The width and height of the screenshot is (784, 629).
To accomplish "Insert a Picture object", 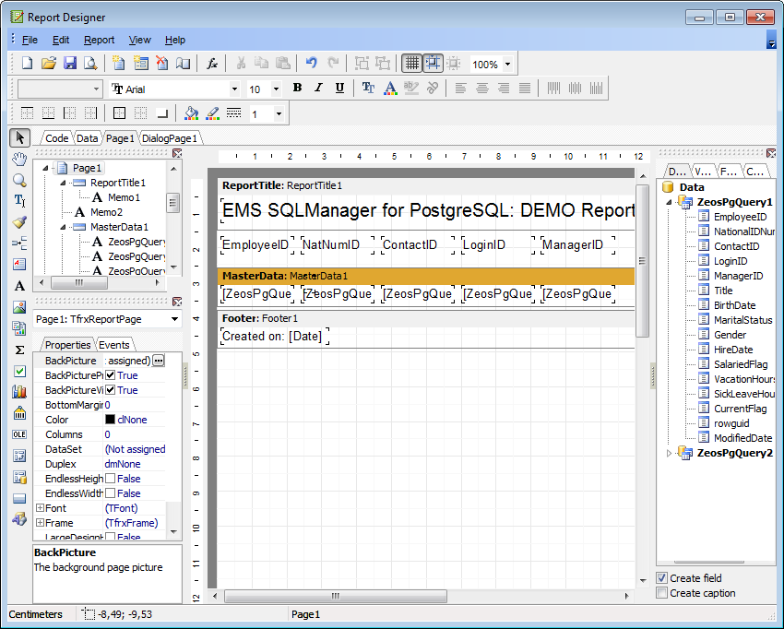I will [x=19, y=306].
